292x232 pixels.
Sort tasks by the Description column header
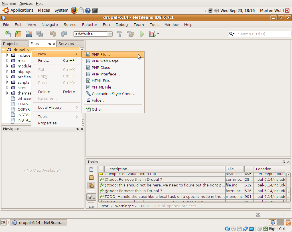tap(165, 169)
